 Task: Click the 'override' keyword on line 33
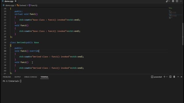coord(34,51)
